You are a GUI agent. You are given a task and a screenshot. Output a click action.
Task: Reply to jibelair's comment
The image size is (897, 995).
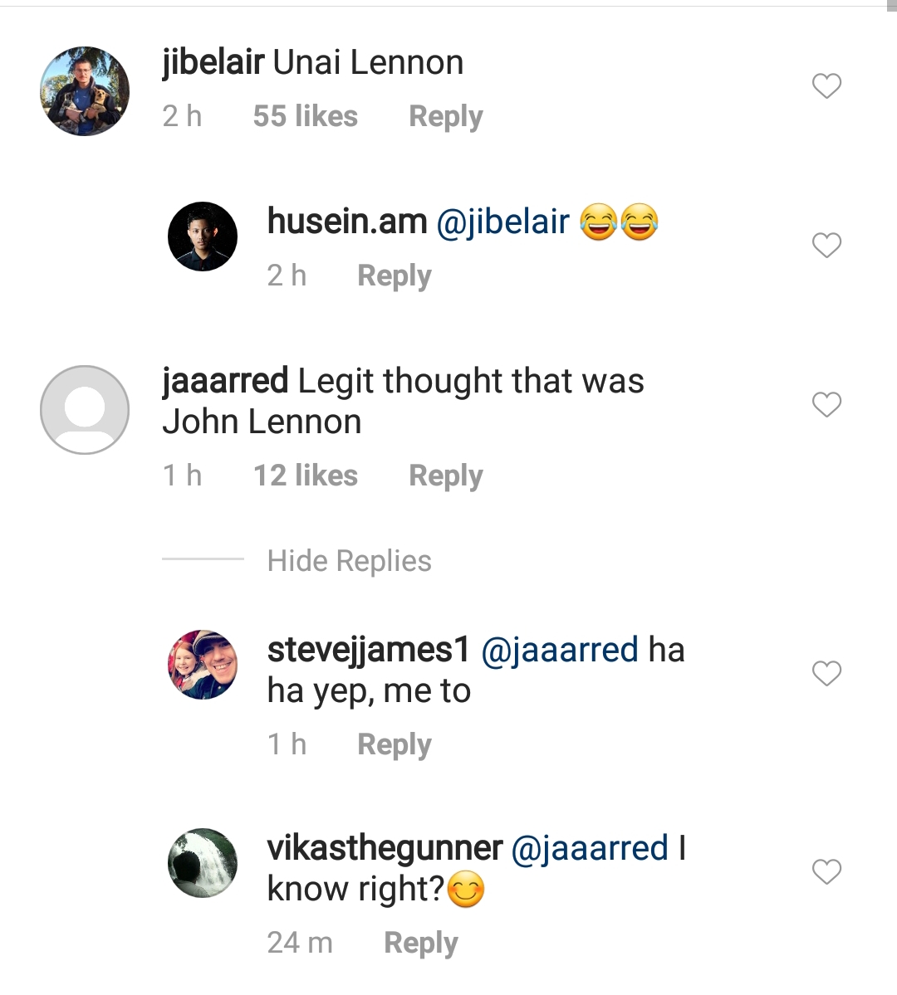pos(445,116)
